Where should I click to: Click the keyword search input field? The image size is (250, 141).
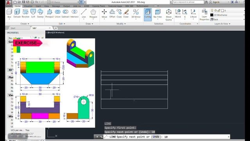pos(188,2)
